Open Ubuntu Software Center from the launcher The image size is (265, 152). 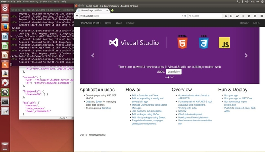[x=5, y=64]
